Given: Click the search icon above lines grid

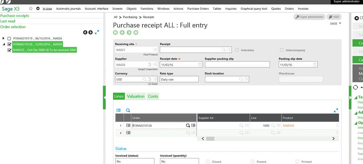Looking at the screenshot, I should coord(128,110).
